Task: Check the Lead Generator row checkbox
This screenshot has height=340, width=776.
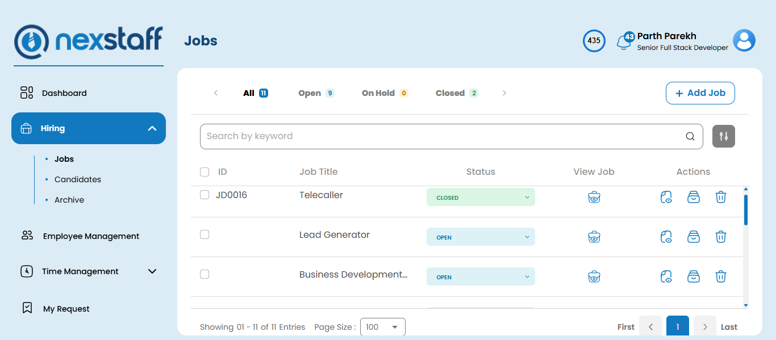Action: 205,234
